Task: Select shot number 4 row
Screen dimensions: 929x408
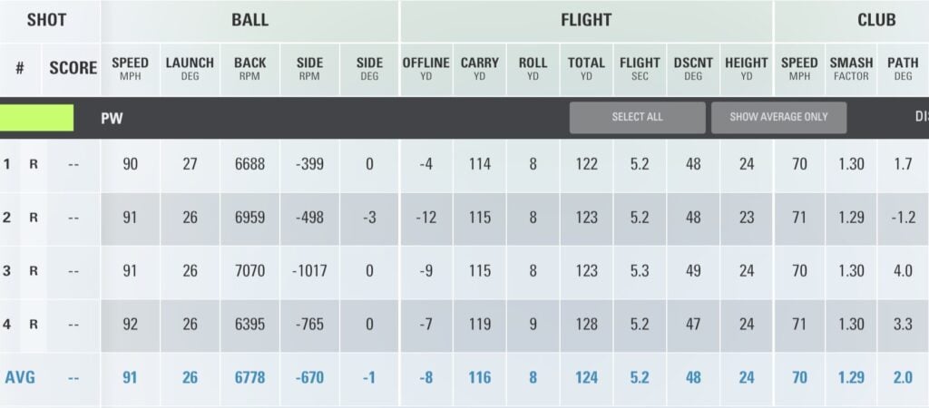Action: 9,324
